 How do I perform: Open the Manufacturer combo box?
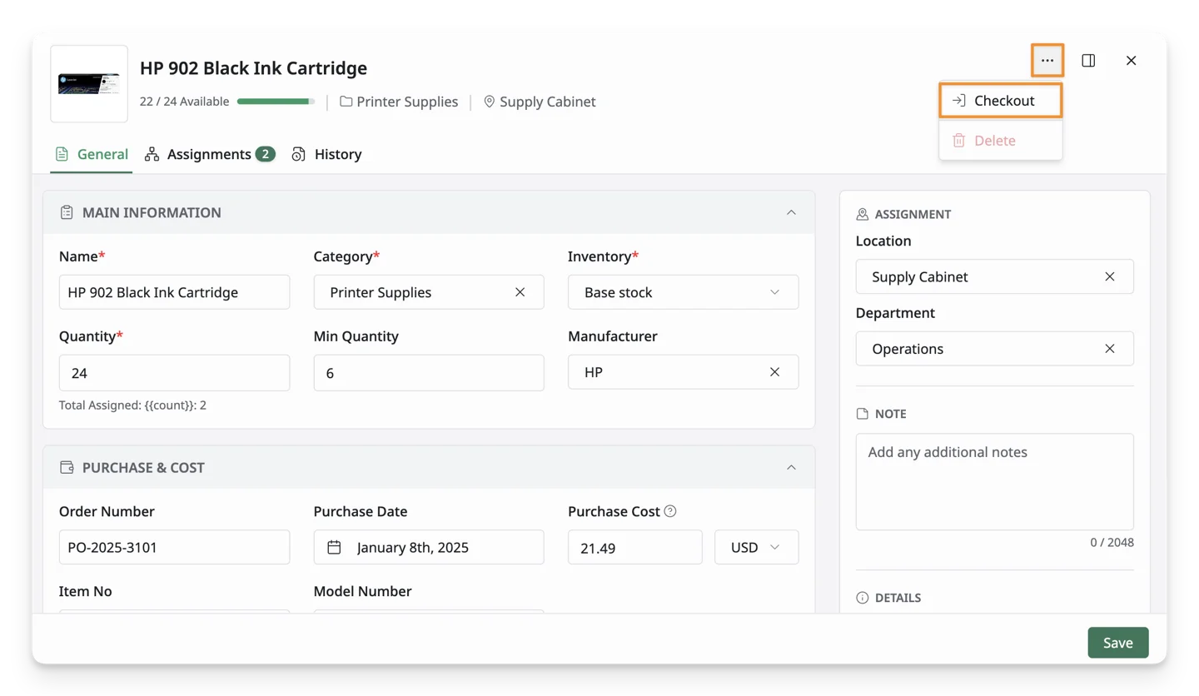pos(684,372)
